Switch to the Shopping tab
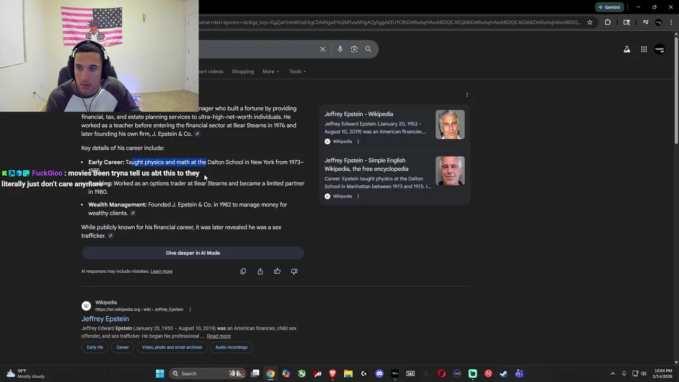This screenshot has width=679, height=382. coord(242,72)
